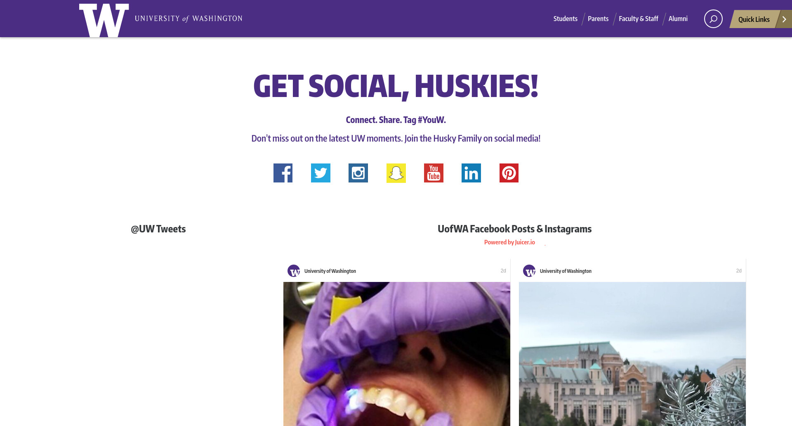
Task: Open the dental photo post thumbnail
Action: click(x=397, y=354)
